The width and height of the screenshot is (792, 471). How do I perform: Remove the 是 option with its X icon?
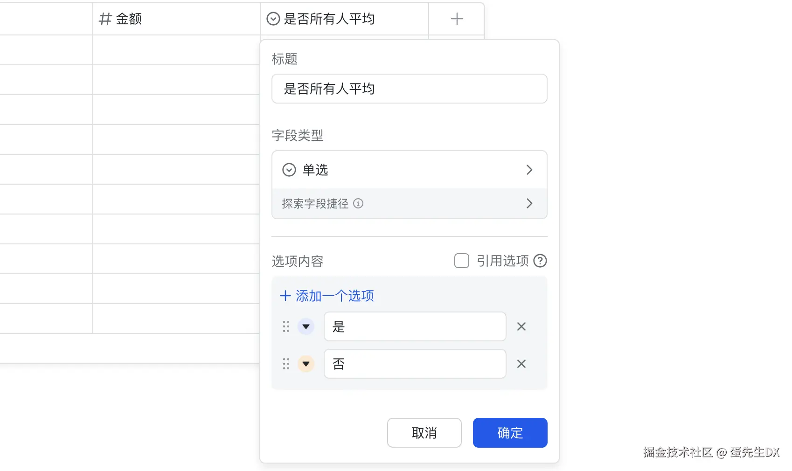pyautogui.click(x=521, y=326)
